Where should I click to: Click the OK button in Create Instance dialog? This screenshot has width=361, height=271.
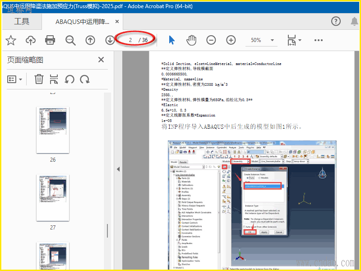click(250, 232)
